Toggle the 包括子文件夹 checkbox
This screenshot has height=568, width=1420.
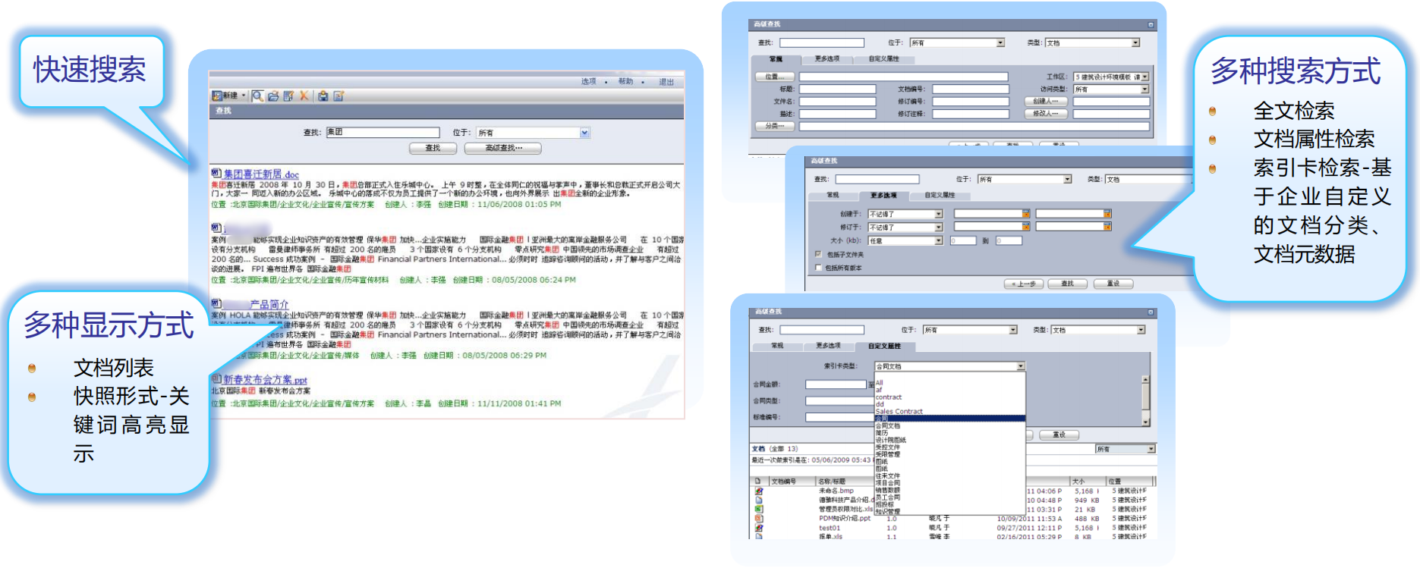pyautogui.click(x=818, y=254)
